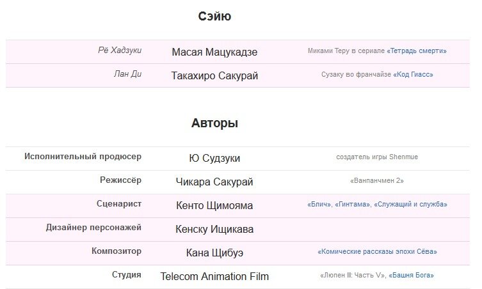Open the «Тетрадь смерти» link
Screen dimensions: 482x289
[417, 51]
